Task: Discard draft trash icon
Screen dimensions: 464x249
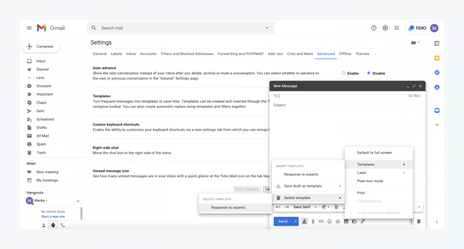Action: click(x=419, y=221)
